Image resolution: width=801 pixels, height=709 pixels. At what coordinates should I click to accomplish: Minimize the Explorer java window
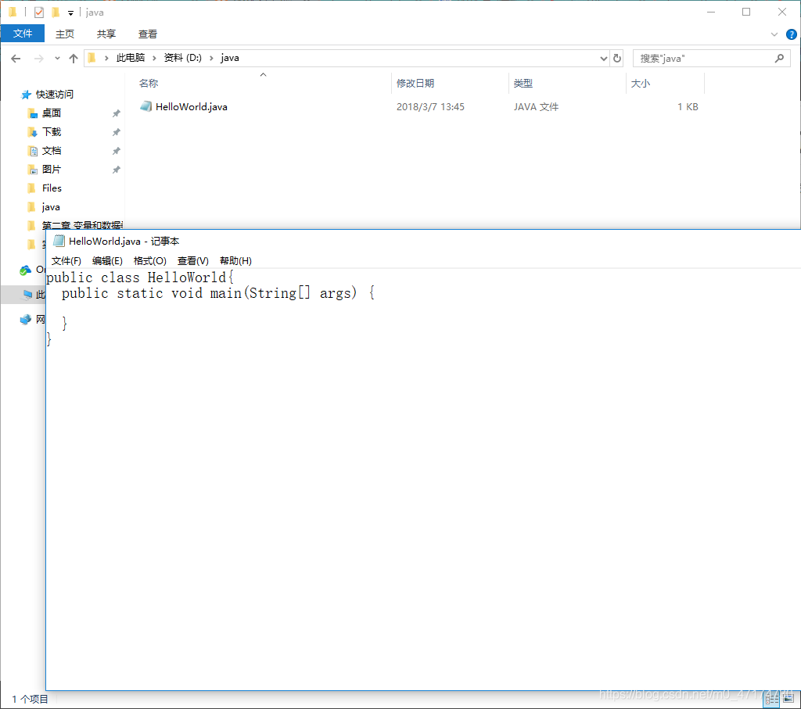(710, 12)
